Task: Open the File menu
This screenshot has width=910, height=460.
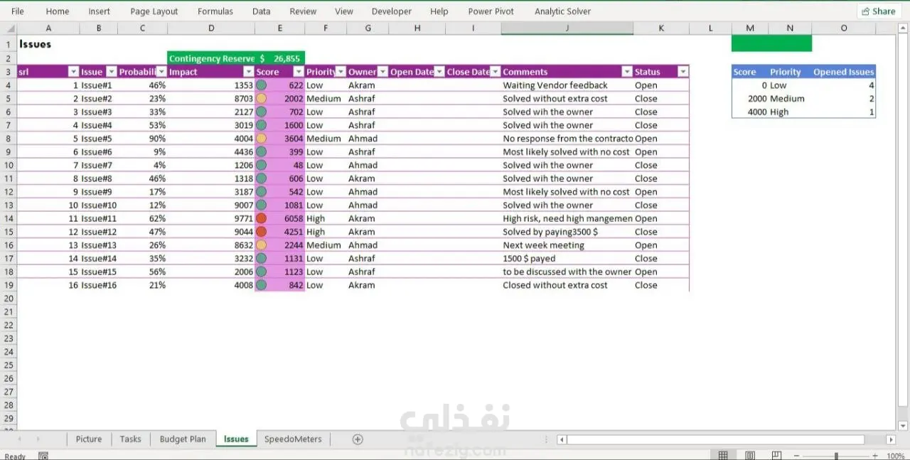Action: click(18, 11)
